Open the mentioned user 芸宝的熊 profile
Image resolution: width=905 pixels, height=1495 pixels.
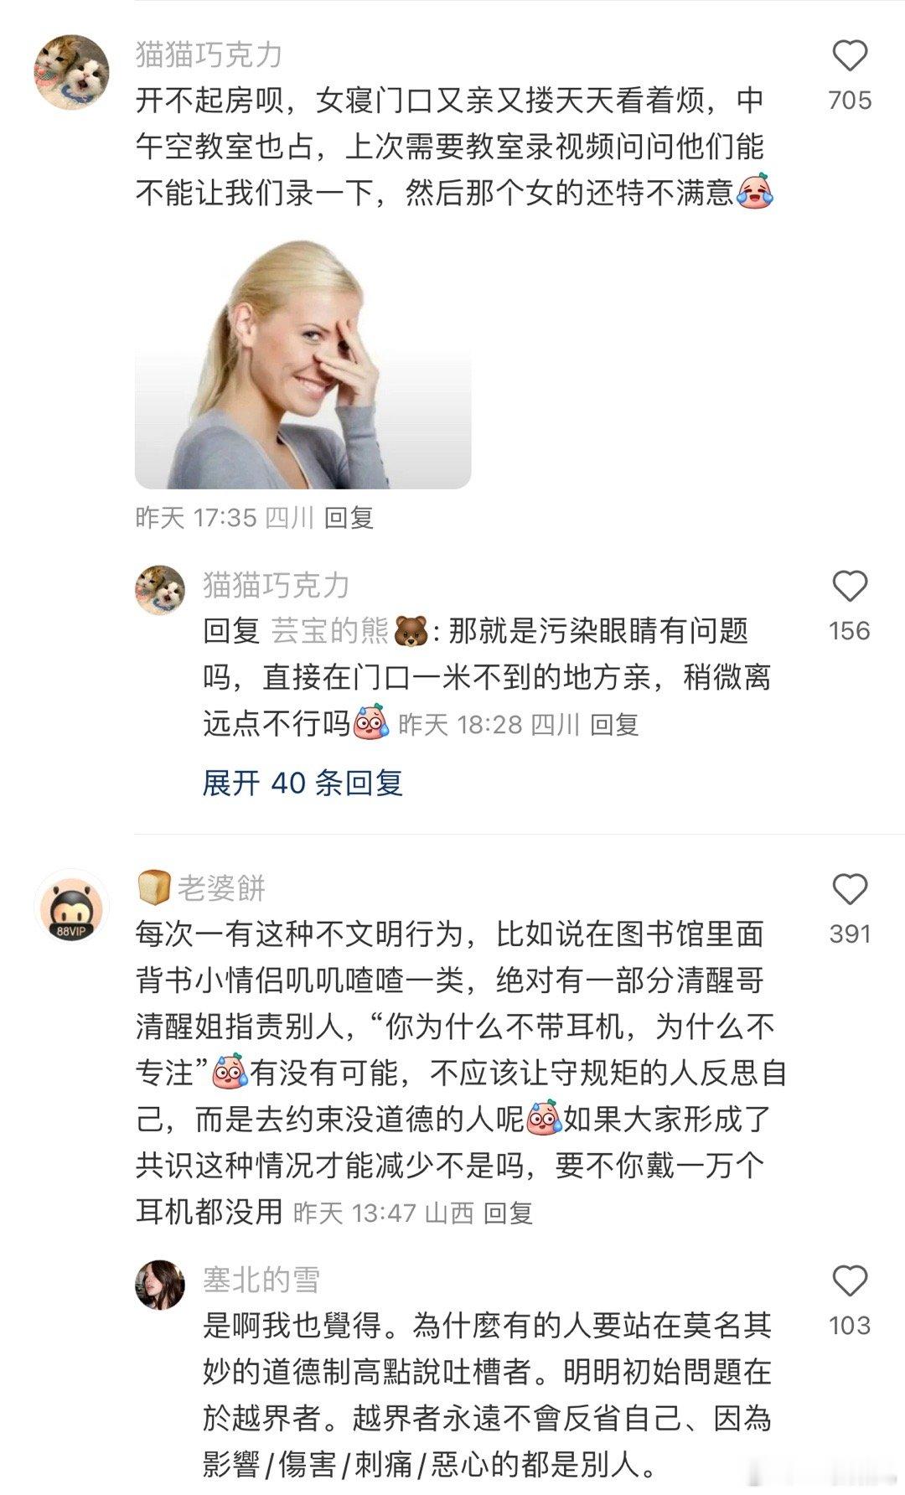tap(329, 630)
